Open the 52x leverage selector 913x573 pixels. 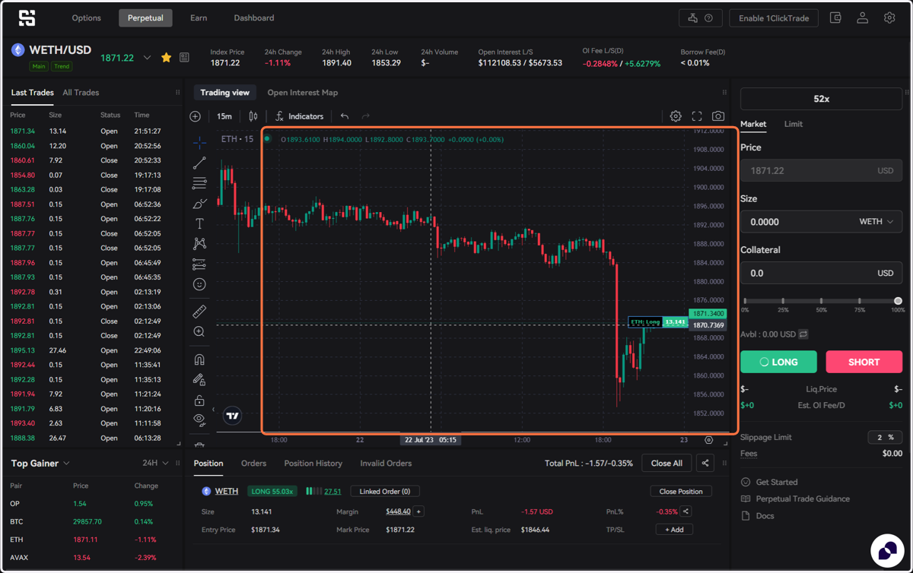pyautogui.click(x=822, y=99)
